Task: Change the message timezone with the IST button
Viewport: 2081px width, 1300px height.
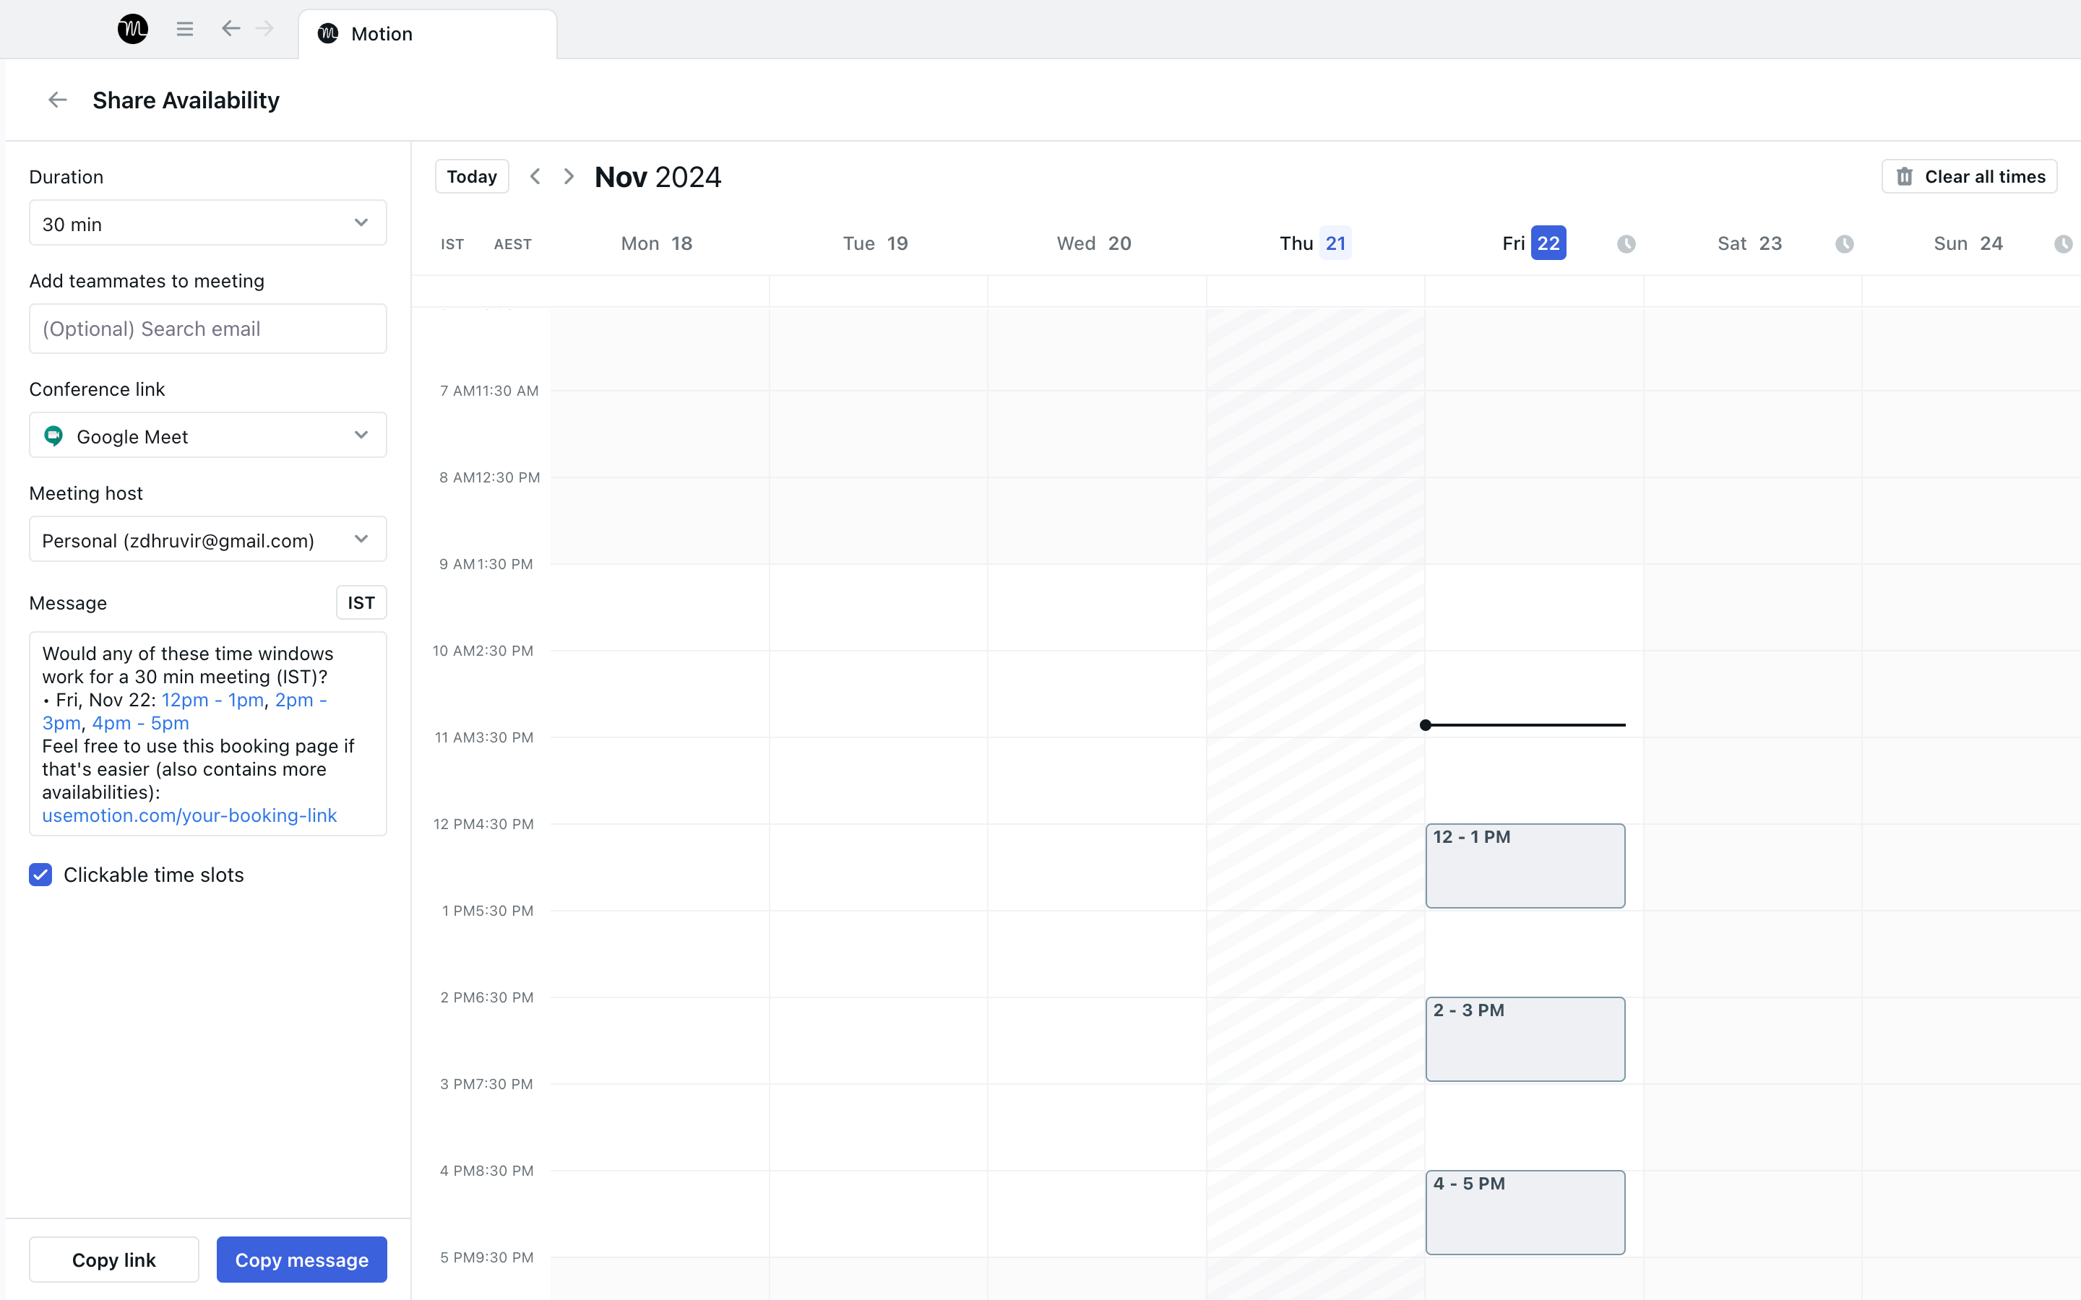Action: pos(361,603)
